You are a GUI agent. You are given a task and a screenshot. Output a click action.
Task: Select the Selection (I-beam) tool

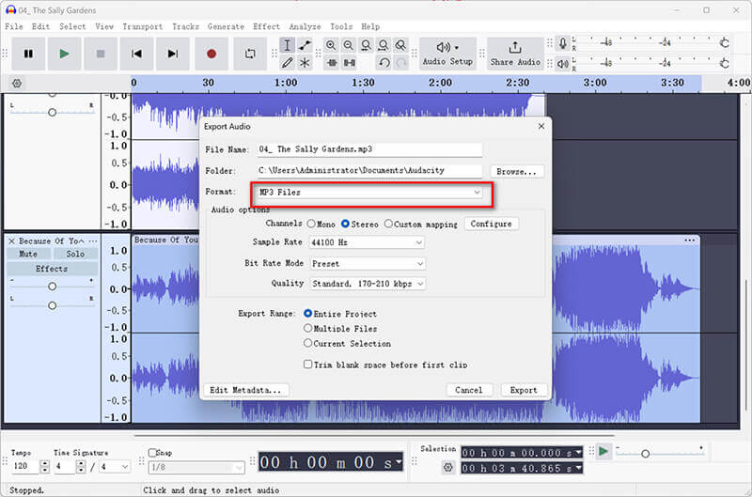pos(287,45)
